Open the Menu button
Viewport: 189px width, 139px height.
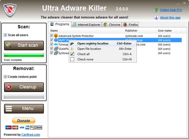point(24,109)
